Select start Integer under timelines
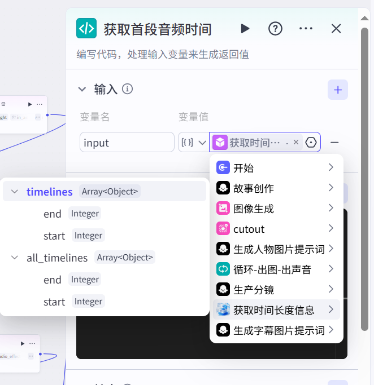This screenshot has width=374, height=385. click(74, 236)
